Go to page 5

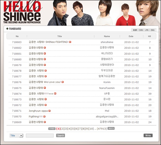(73, 129)
